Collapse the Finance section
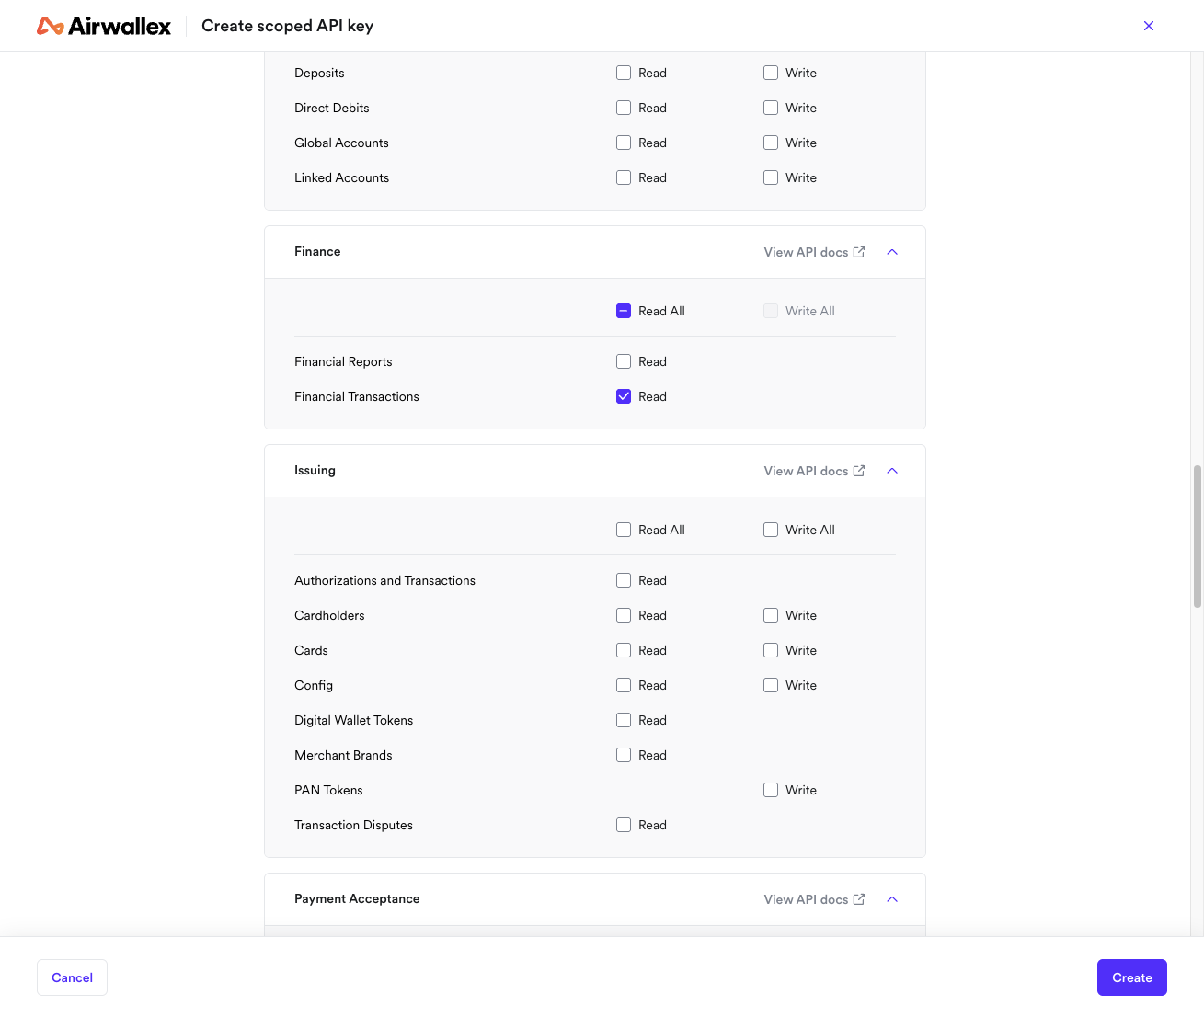This screenshot has width=1204, height=1017. click(x=892, y=252)
